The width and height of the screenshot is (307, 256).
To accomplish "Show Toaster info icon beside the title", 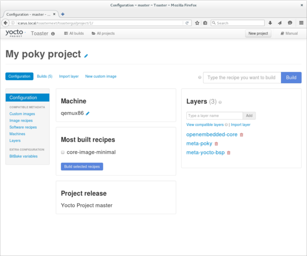I will click(53, 34).
